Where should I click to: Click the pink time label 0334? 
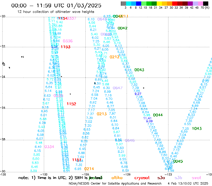coord(49,147)
